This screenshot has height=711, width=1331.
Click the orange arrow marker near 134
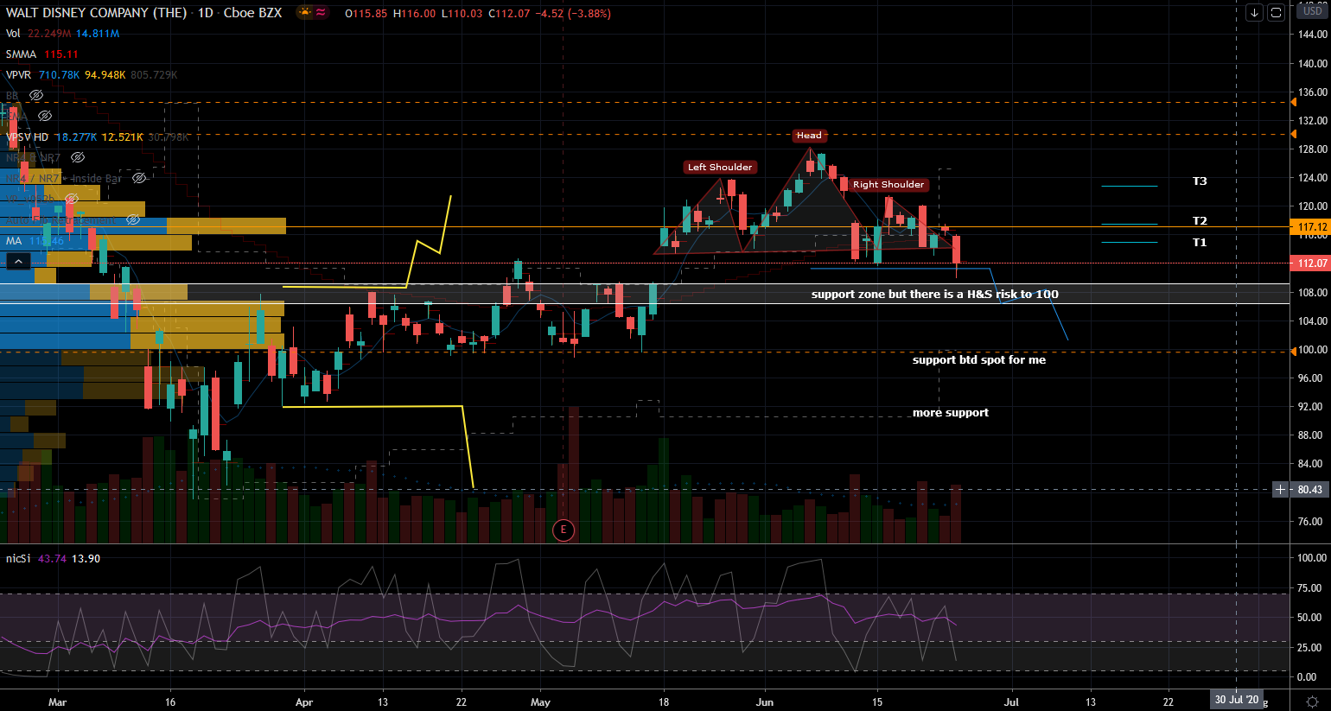click(1293, 102)
